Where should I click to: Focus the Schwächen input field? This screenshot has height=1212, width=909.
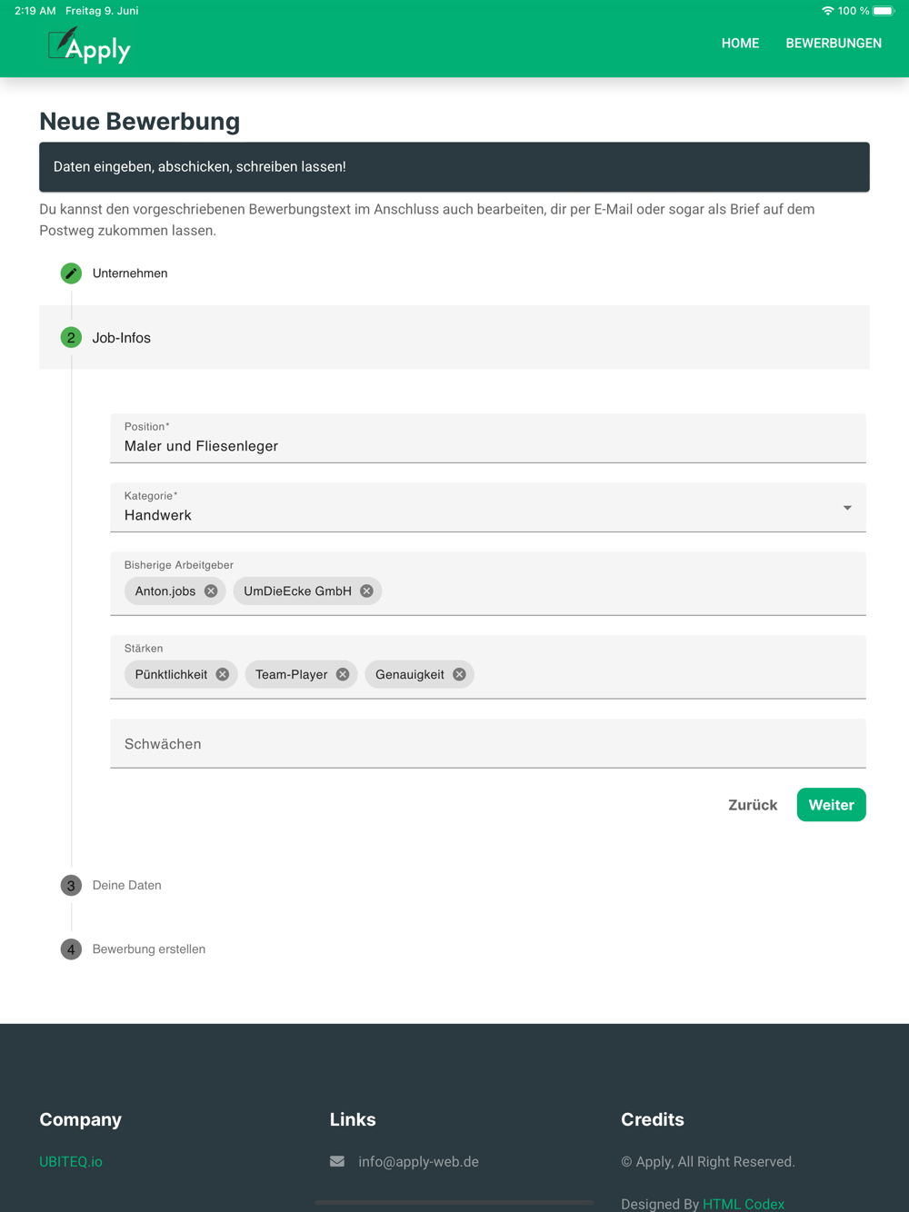(x=488, y=743)
